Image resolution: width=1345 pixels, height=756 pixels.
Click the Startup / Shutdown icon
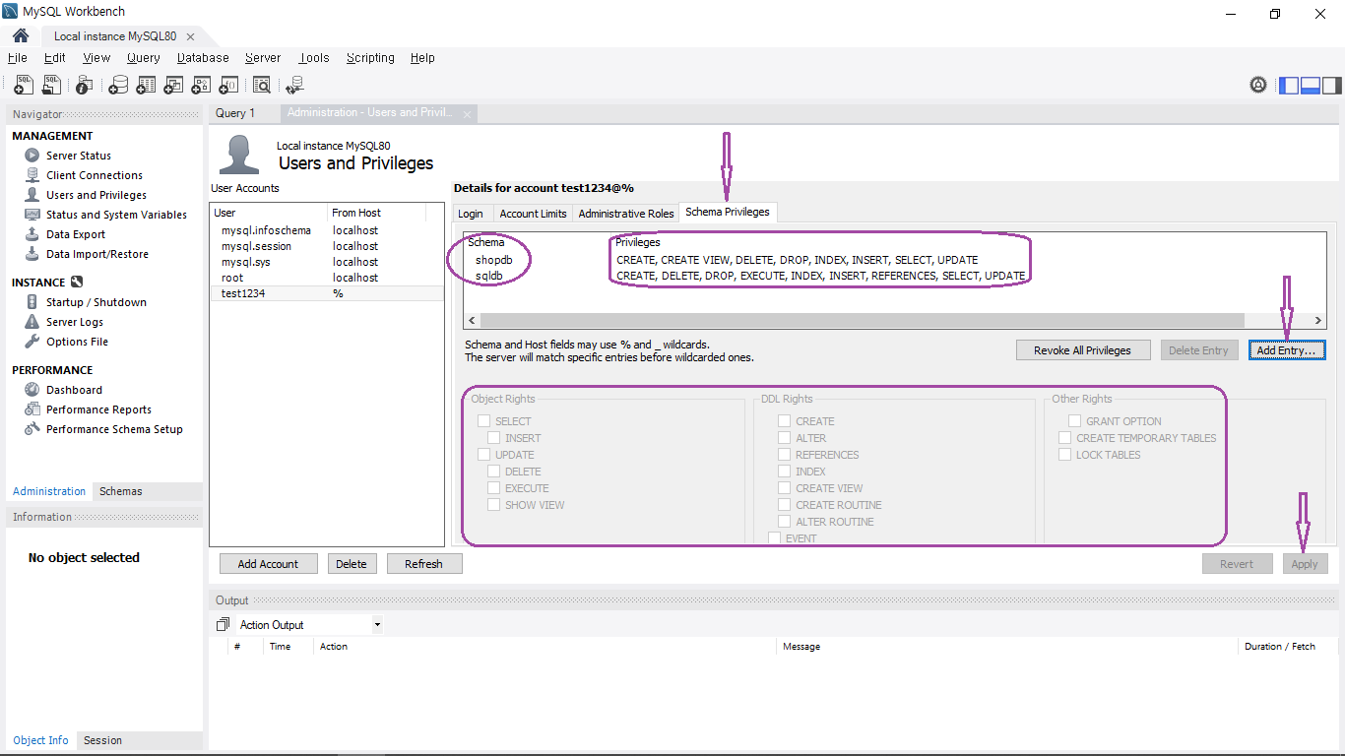click(x=32, y=302)
